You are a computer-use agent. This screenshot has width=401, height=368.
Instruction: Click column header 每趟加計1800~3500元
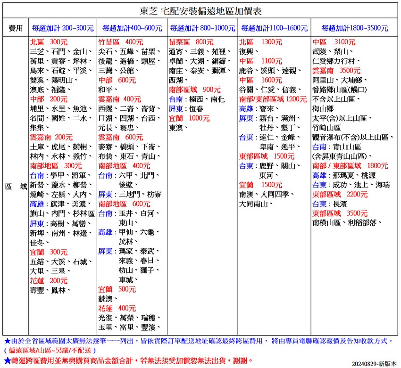pyautogui.click(x=355, y=28)
